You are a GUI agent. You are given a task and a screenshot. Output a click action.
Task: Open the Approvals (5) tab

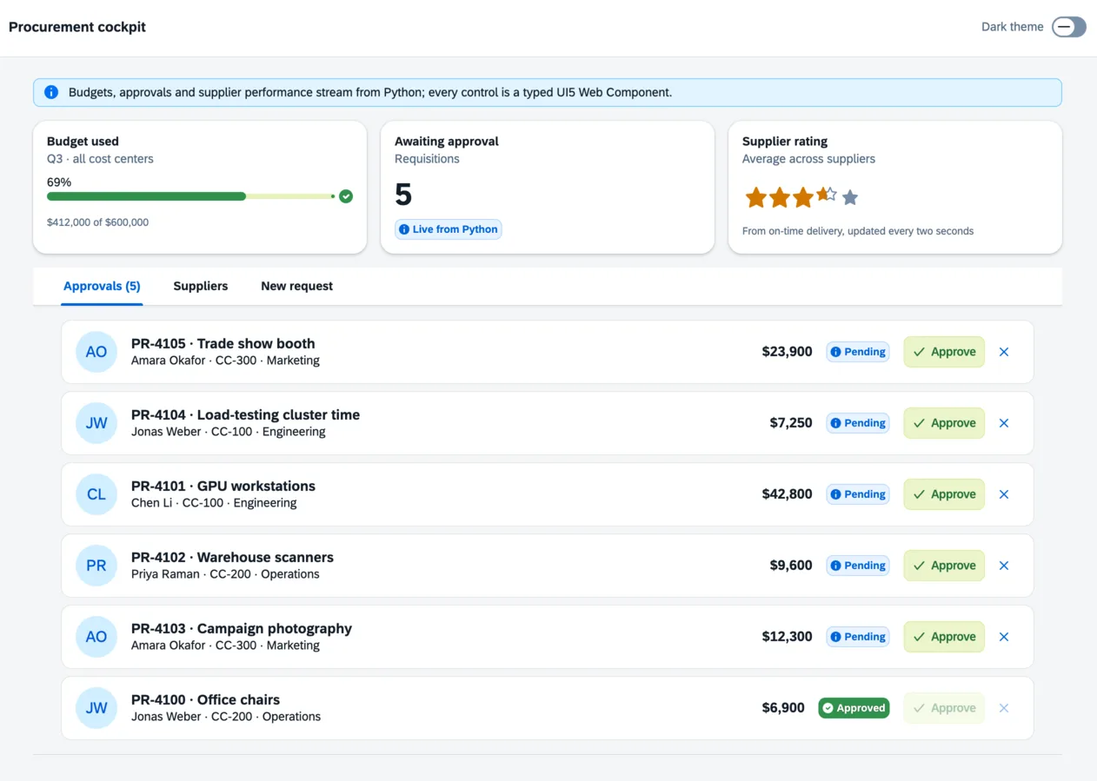click(x=102, y=286)
